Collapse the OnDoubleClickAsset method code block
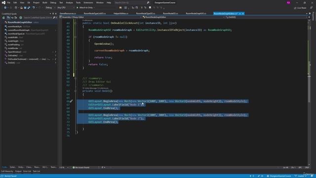Screen dimensions: 316x178 click(76, 23)
